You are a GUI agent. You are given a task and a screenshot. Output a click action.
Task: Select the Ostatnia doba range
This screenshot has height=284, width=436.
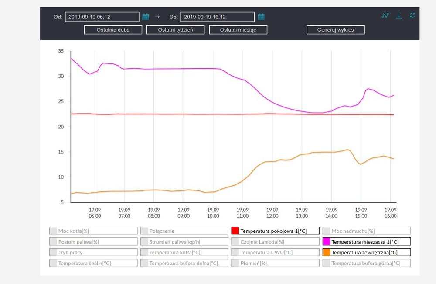pyautogui.click(x=113, y=30)
